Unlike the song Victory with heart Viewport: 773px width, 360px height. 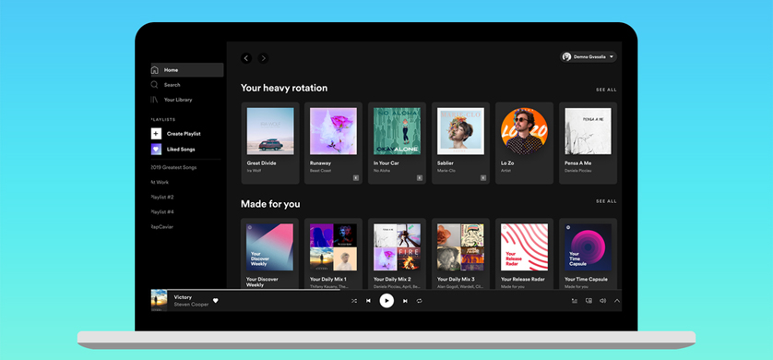216,300
